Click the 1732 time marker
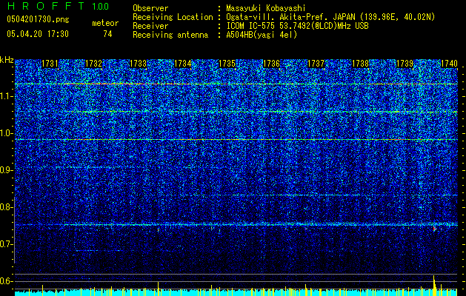The height and width of the screenshot is (296, 466). [93, 64]
